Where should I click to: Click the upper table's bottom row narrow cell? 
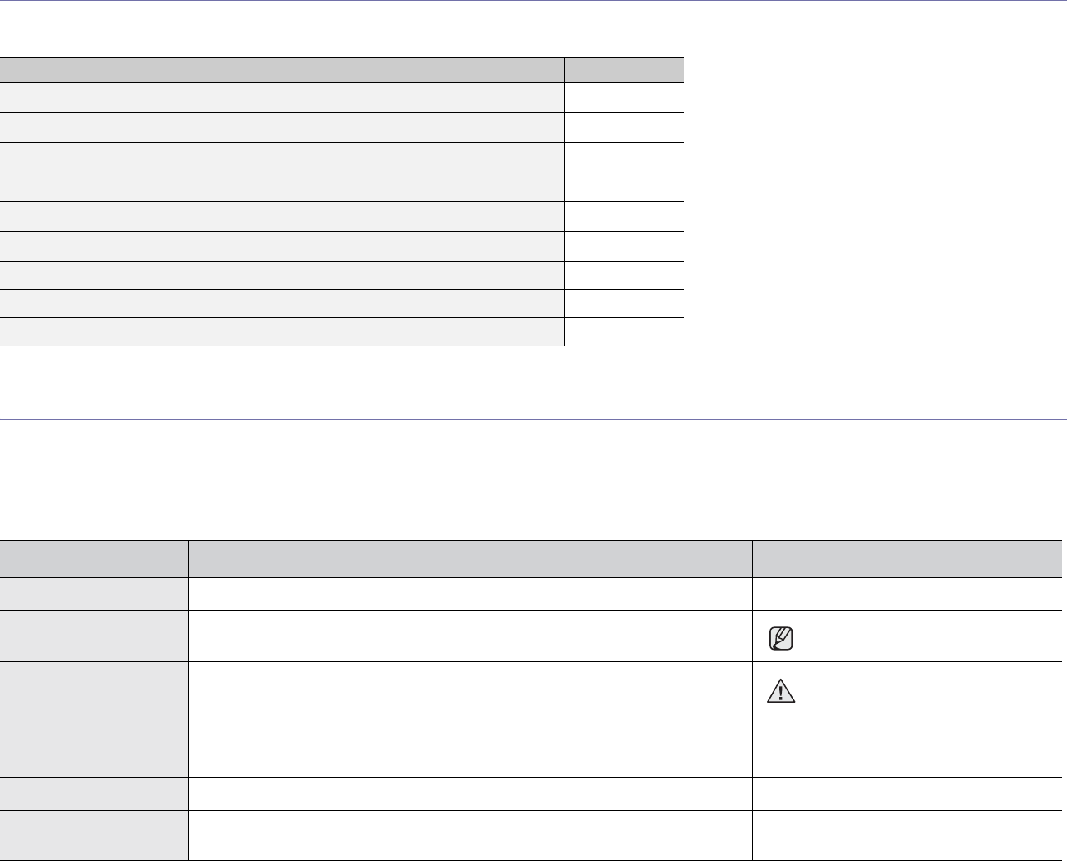coord(623,331)
